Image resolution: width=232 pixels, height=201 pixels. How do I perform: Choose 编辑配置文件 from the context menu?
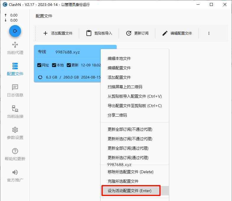point(135,68)
